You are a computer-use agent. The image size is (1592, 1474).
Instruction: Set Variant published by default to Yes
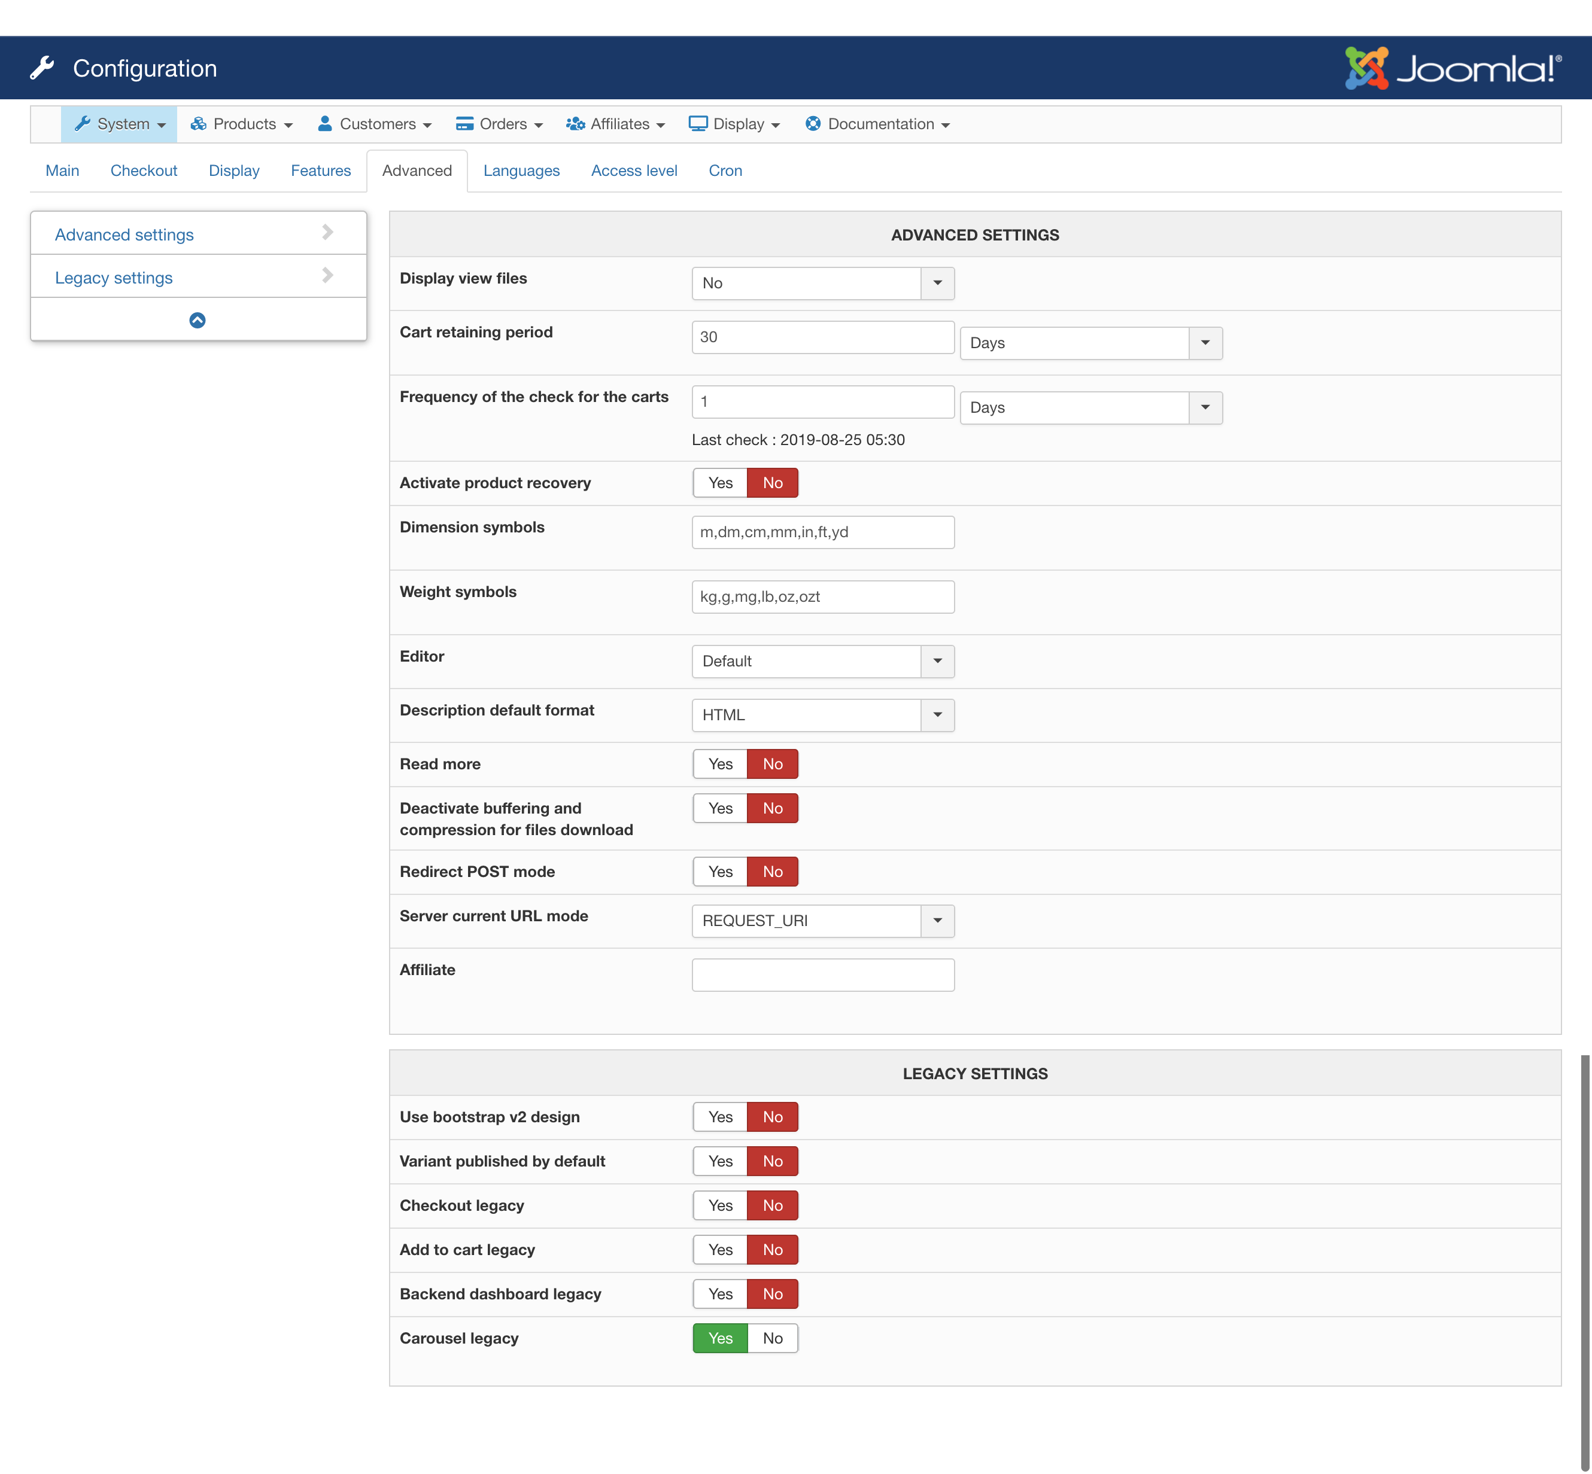(x=720, y=1161)
